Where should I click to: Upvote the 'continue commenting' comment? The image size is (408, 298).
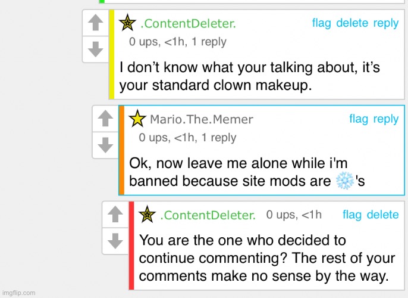[x=114, y=214]
